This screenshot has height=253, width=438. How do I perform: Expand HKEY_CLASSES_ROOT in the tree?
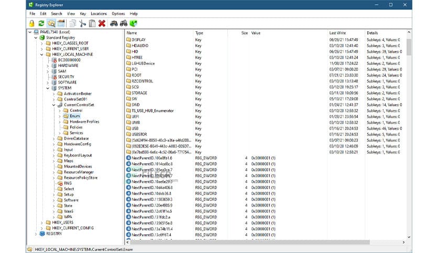[42, 43]
